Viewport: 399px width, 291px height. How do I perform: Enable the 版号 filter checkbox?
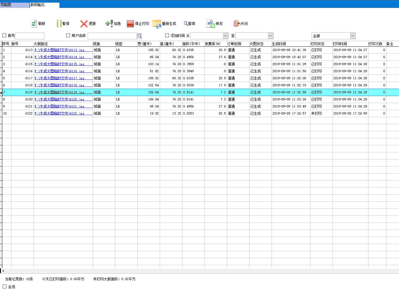[4, 36]
